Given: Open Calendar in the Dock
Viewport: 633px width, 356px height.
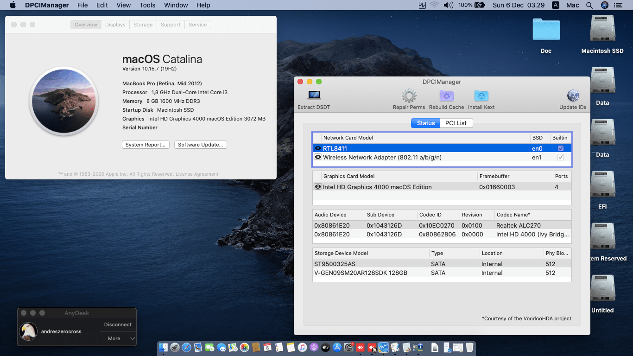Looking at the screenshot, I should [267, 347].
